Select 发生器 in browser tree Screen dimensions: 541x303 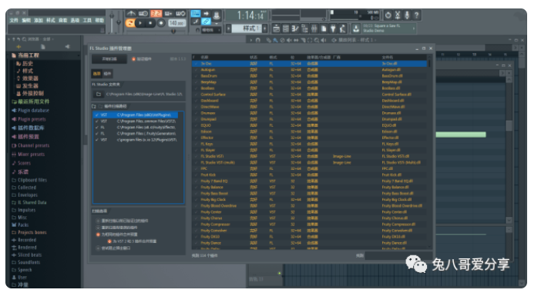click(x=30, y=85)
